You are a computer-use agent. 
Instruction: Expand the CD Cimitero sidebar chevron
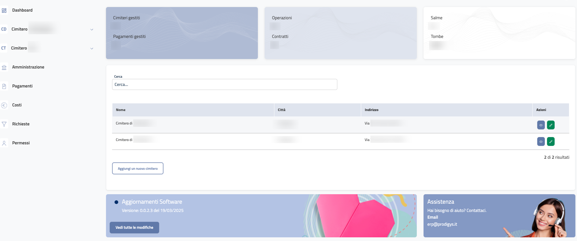[92, 30]
